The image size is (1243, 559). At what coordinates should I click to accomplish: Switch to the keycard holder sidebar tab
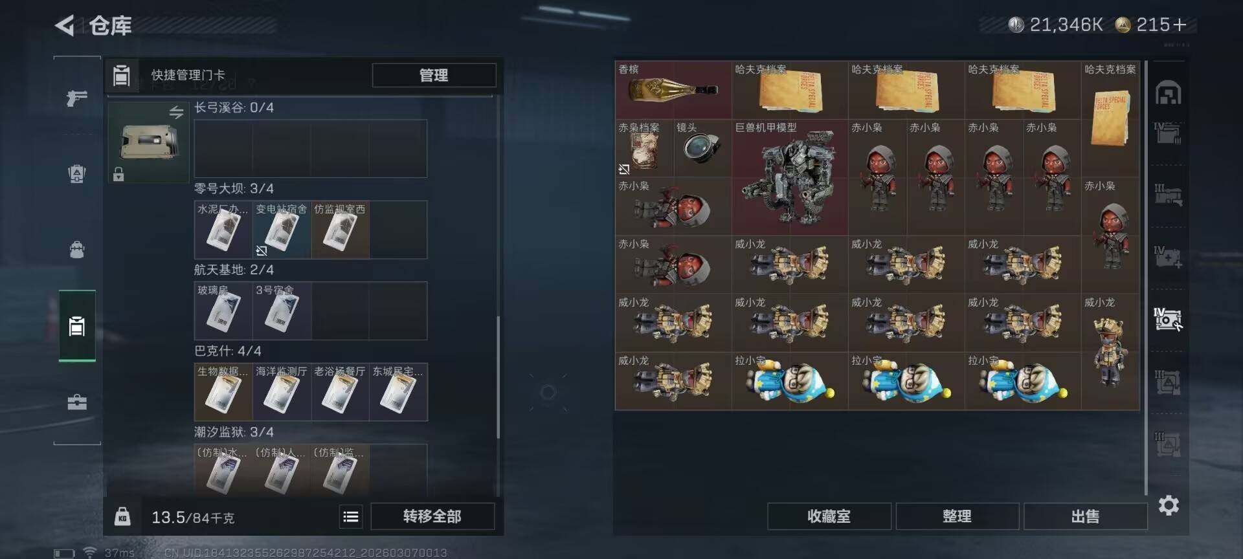77,326
